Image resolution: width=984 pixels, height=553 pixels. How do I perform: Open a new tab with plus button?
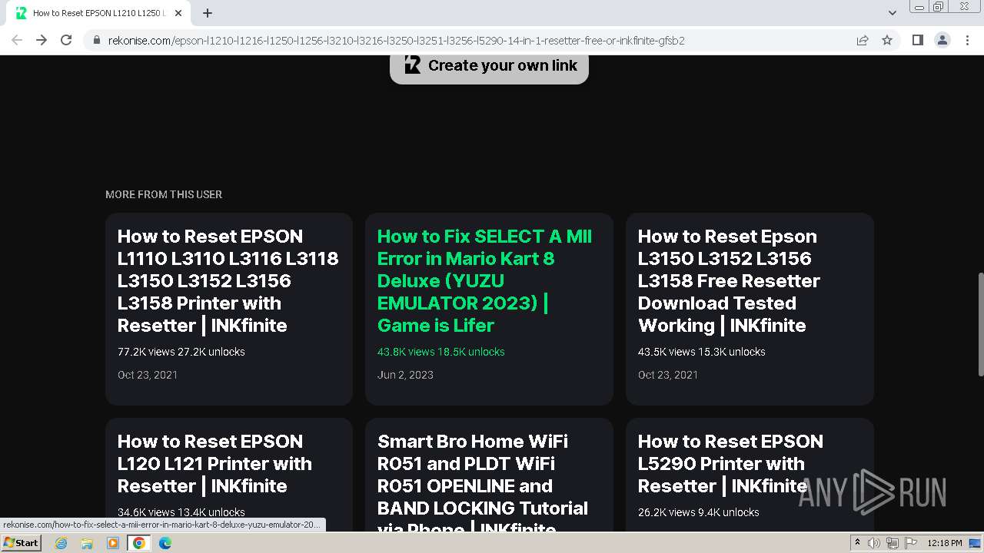point(207,13)
